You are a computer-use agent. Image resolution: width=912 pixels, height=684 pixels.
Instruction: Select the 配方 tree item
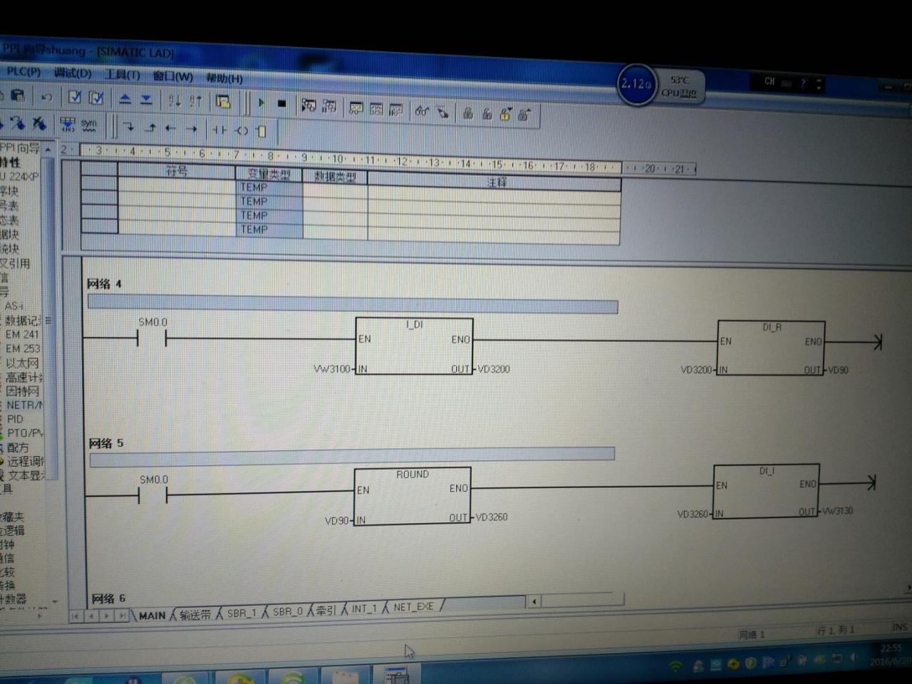click(x=18, y=447)
